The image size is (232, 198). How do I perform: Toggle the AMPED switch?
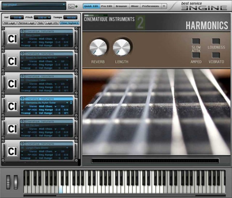pos(196,55)
